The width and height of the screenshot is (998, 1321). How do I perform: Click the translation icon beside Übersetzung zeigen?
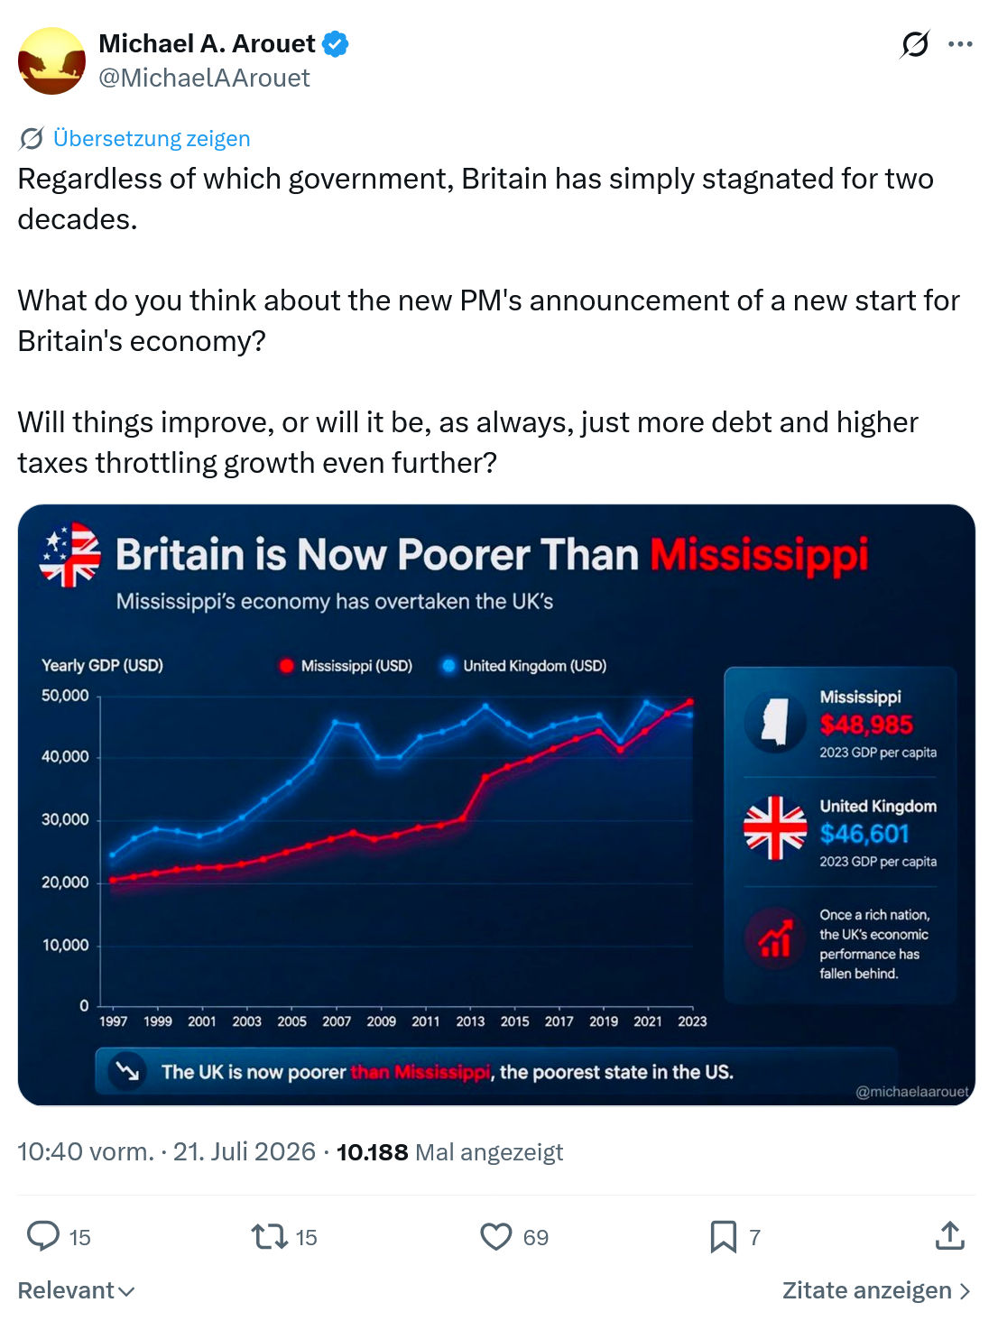[31, 138]
